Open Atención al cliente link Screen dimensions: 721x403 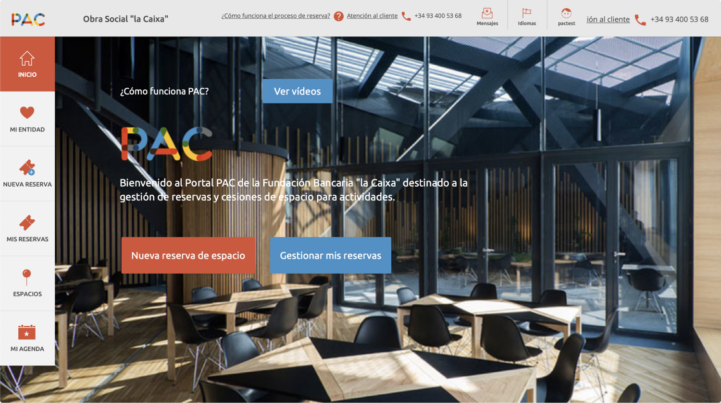click(x=373, y=16)
